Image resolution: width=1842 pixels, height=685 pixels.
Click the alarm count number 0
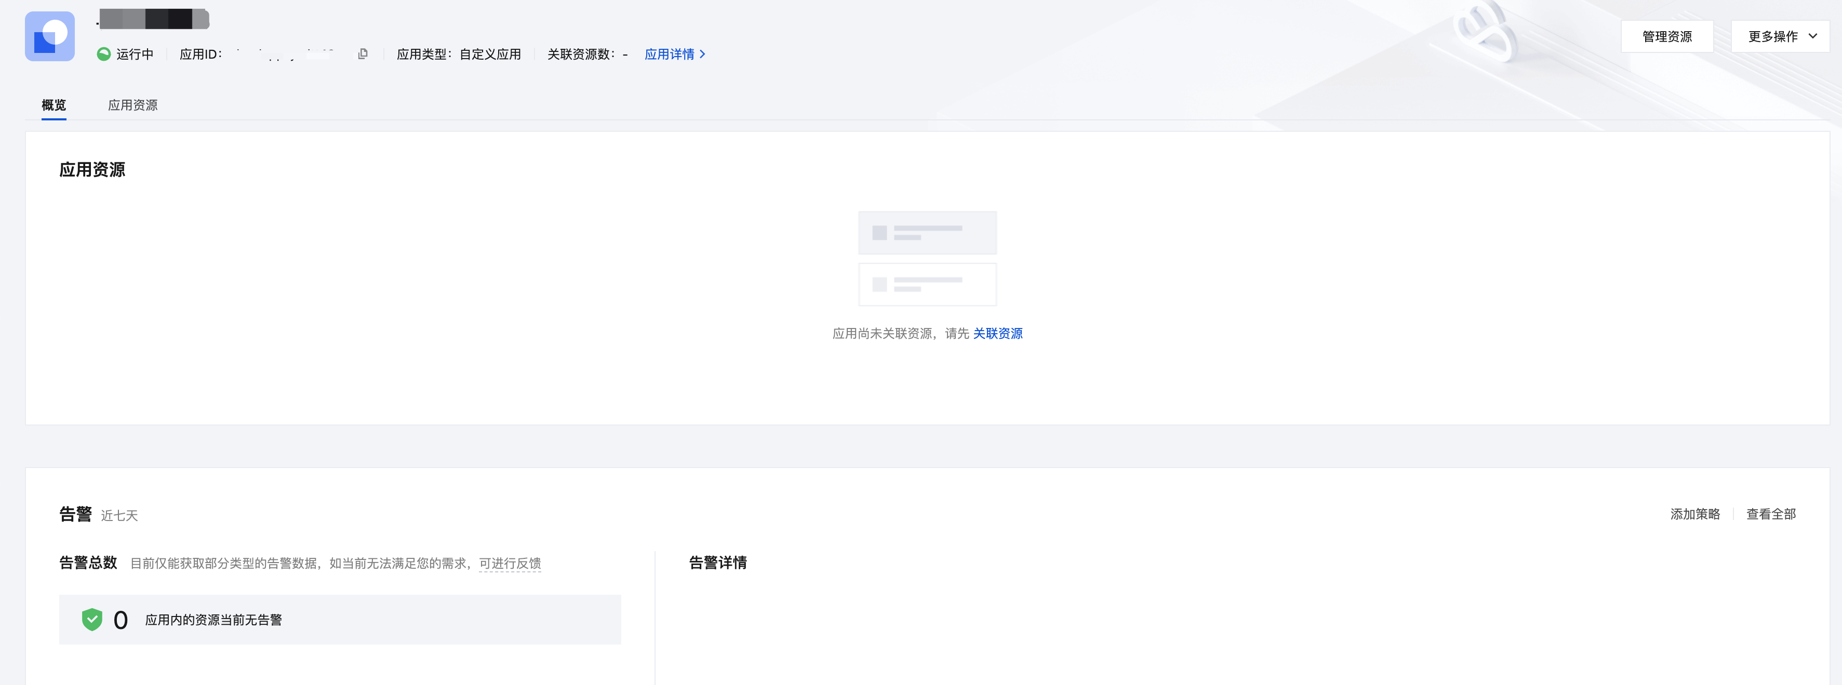pos(120,620)
